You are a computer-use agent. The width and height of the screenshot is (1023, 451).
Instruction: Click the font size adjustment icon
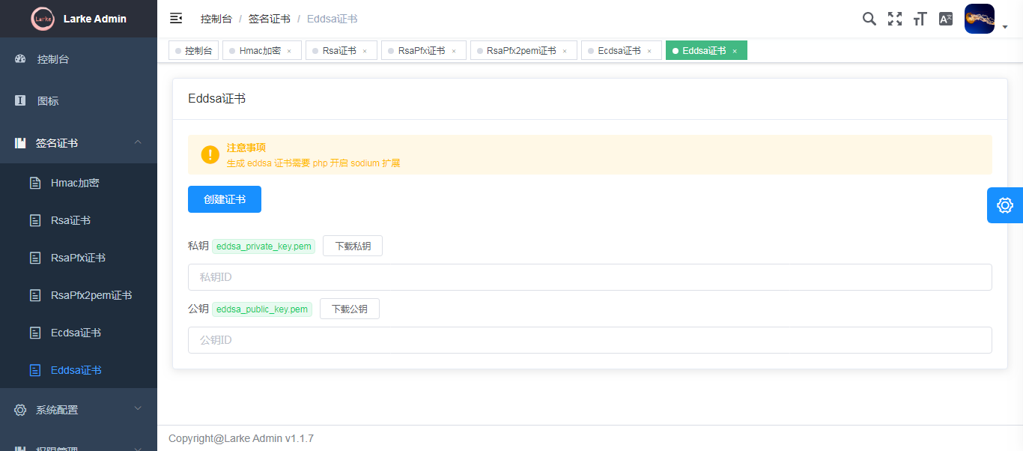(920, 18)
